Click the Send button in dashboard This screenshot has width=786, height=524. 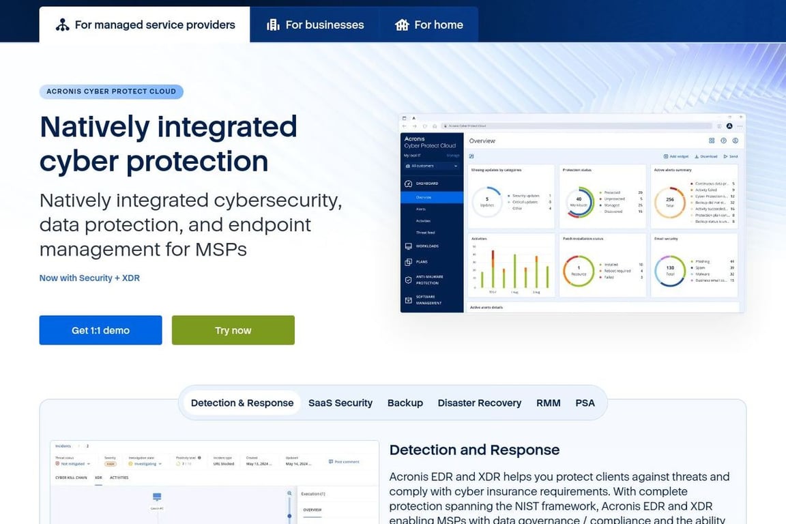(730, 156)
